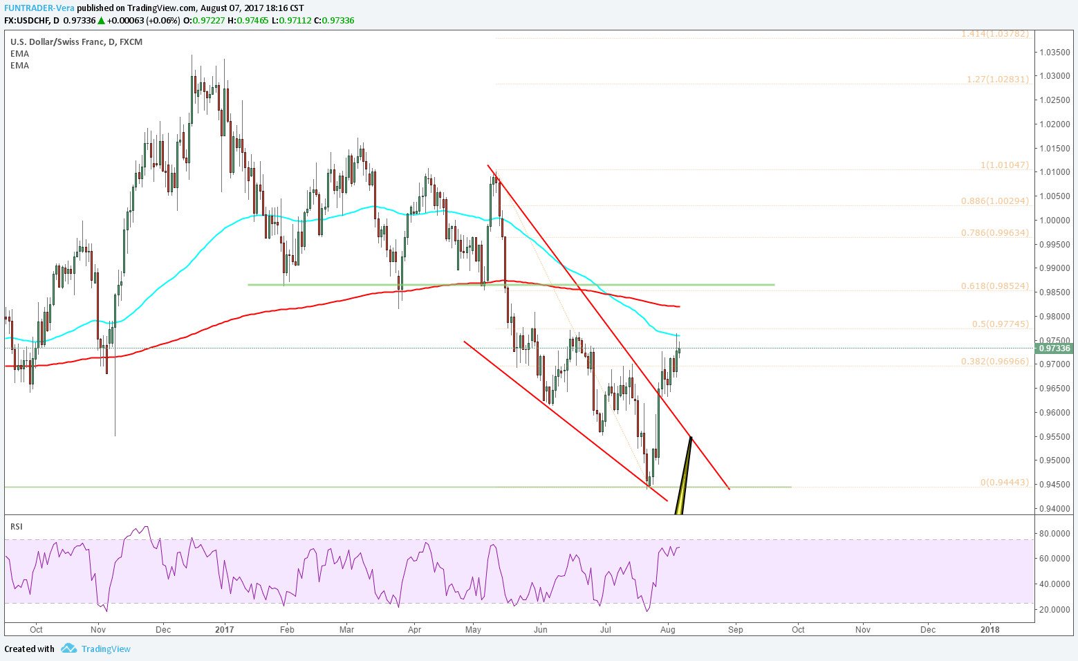Click the RSI 20.0000 axis label

[x=1054, y=610]
